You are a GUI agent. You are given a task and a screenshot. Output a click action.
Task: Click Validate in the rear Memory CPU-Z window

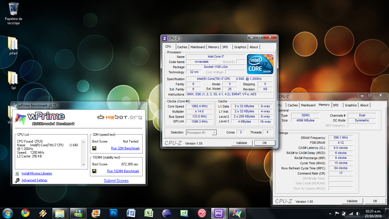[352, 201]
